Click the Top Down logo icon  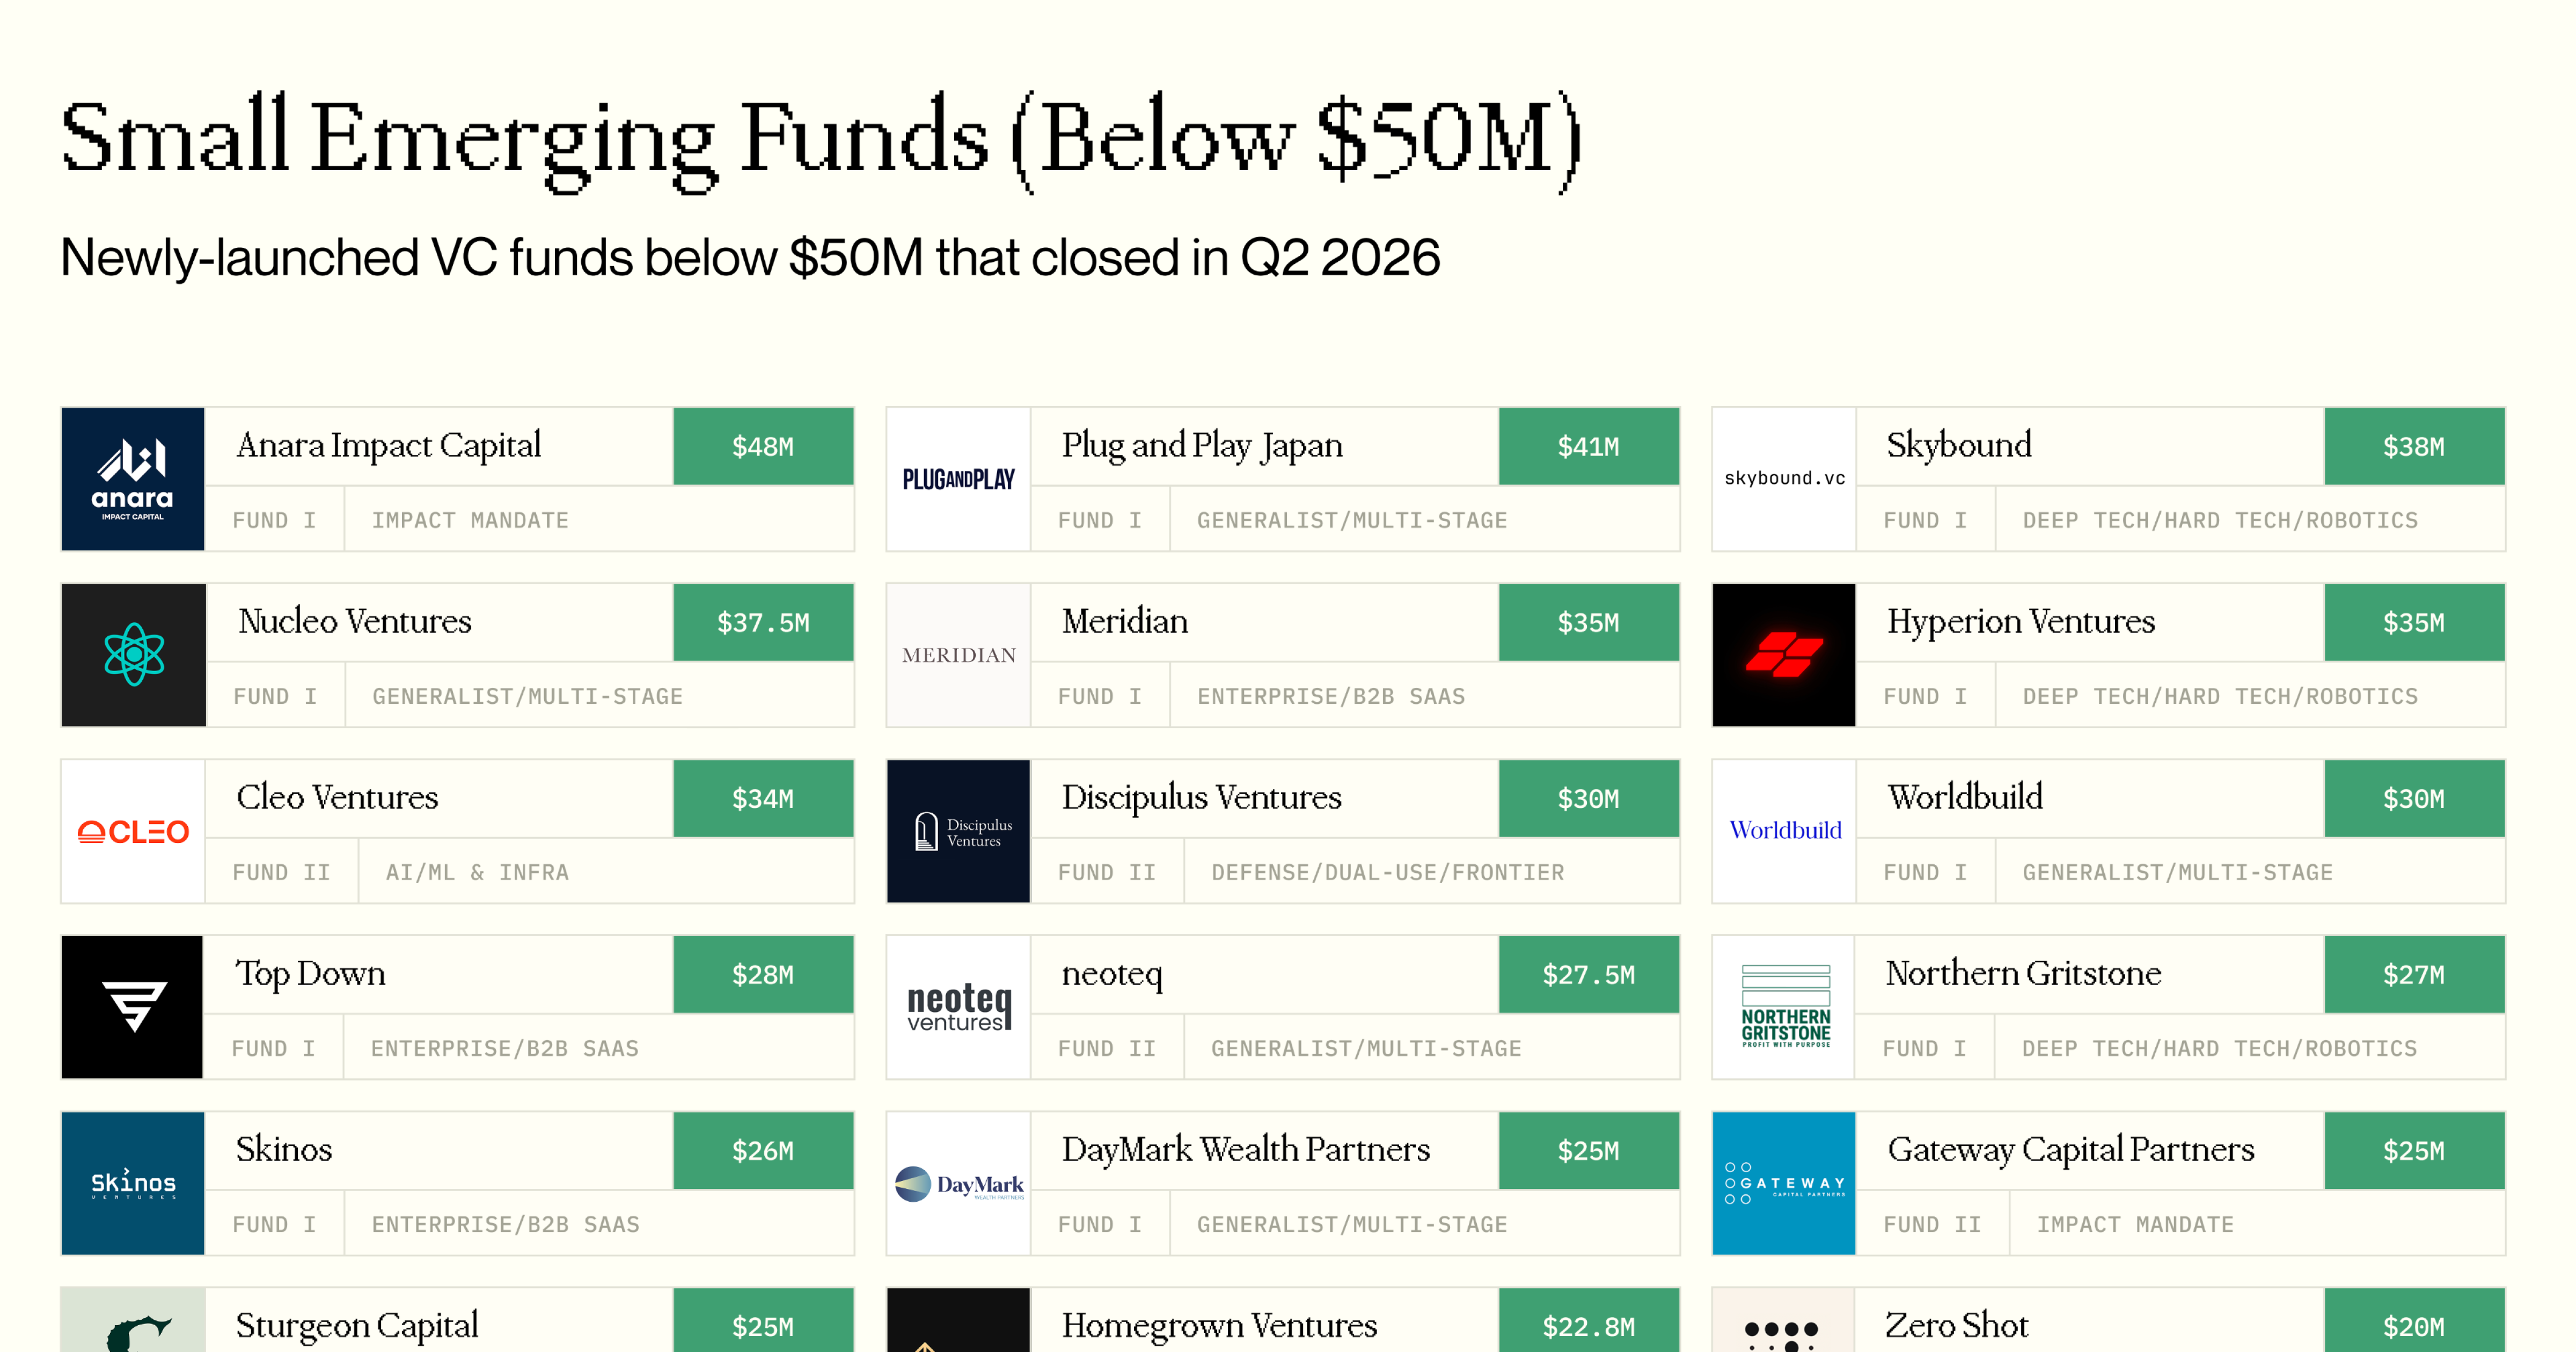click(x=133, y=1007)
